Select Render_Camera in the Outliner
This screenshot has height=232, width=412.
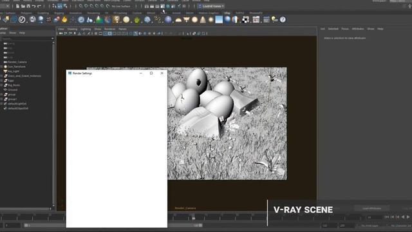pyautogui.click(x=17, y=62)
